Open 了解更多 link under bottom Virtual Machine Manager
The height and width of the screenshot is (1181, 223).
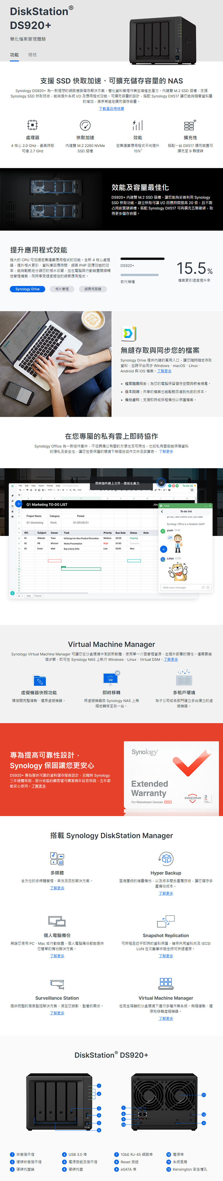click(x=166, y=1018)
